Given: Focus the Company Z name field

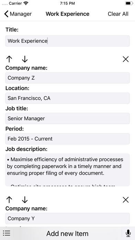Looking at the screenshot, I should [67, 78].
